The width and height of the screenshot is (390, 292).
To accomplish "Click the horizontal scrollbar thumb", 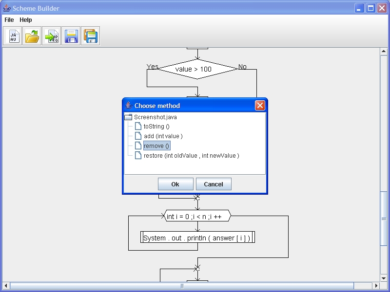I will click(x=182, y=286).
